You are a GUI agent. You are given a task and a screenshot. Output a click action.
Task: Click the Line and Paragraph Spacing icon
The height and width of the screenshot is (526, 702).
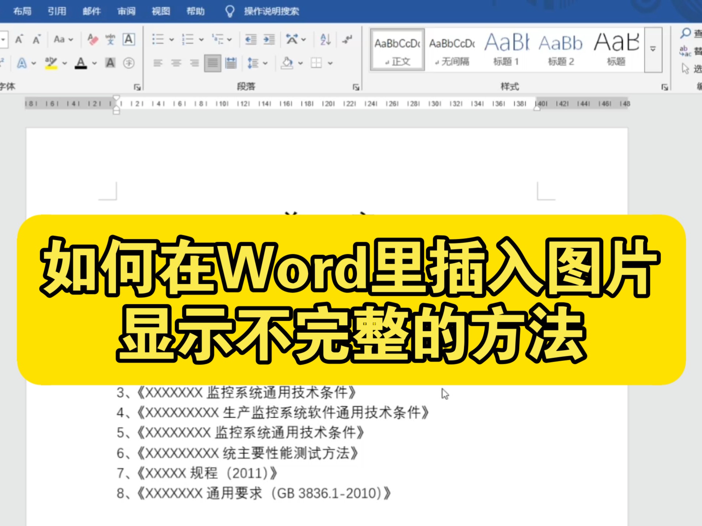pos(253,63)
